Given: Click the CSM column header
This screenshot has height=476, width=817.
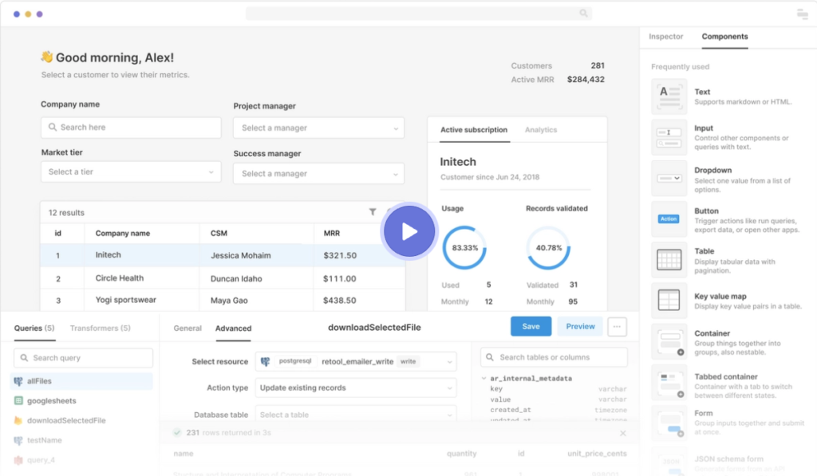Looking at the screenshot, I should pos(219,234).
